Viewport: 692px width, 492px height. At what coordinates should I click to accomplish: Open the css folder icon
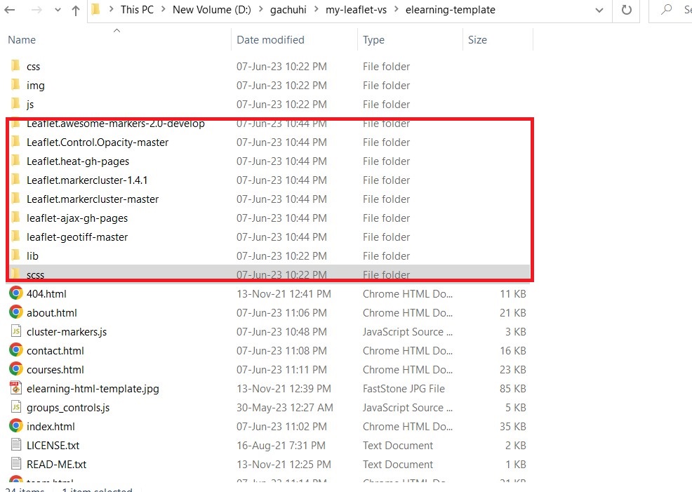click(x=16, y=66)
